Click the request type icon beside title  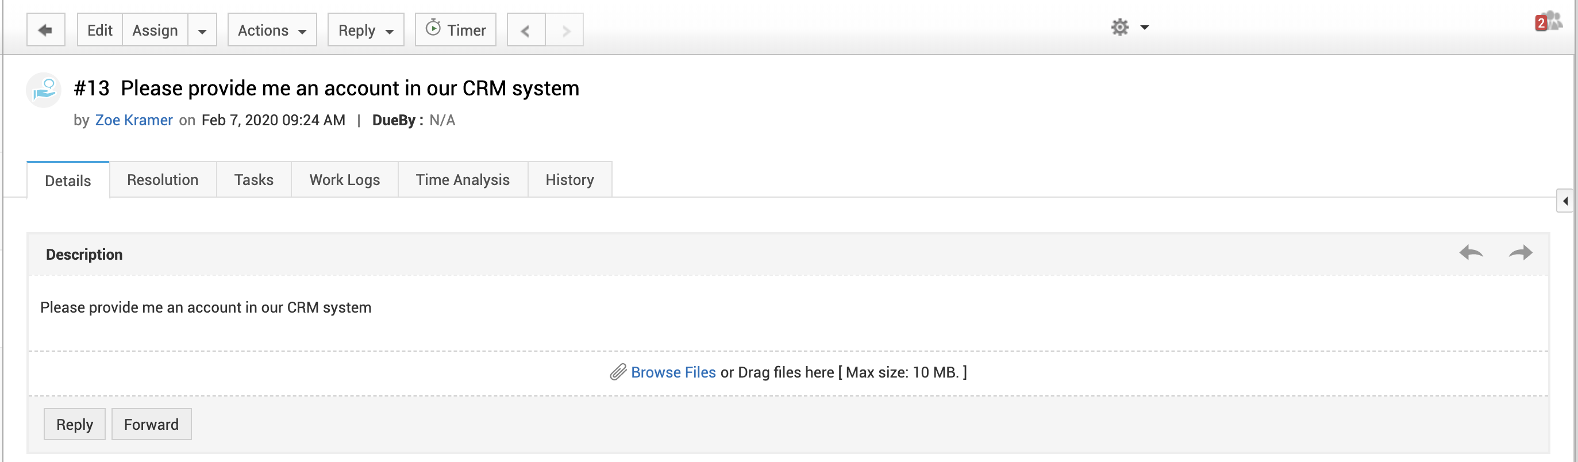coord(44,90)
